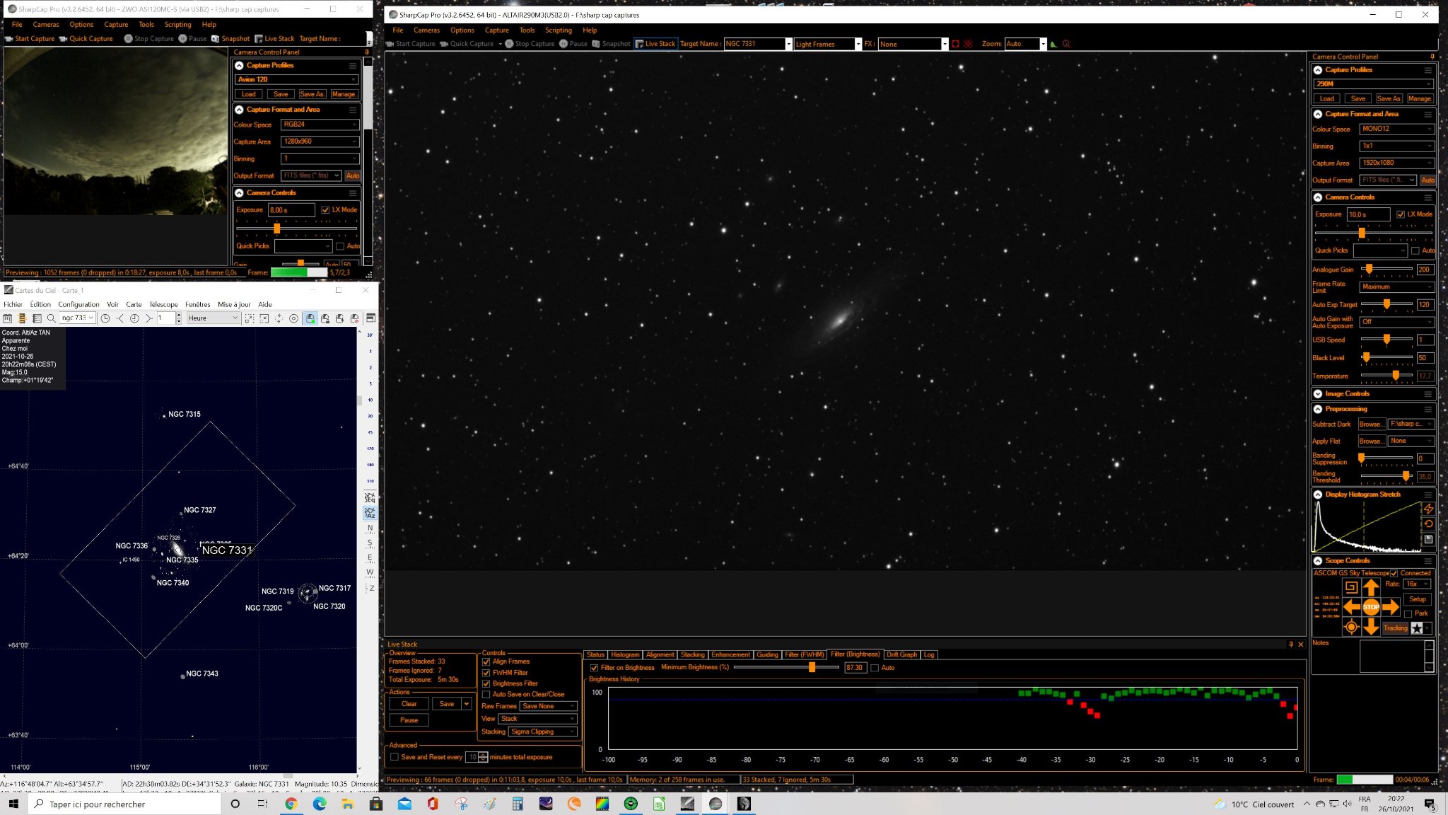The image size is (1448, 815).
Task: Click Live Stack in the main toolbar
Action: coord(655,44)
